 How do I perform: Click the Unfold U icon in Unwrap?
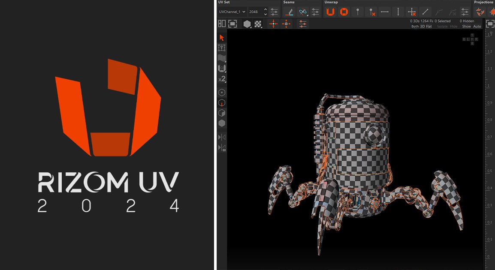(x=330, y=12)
